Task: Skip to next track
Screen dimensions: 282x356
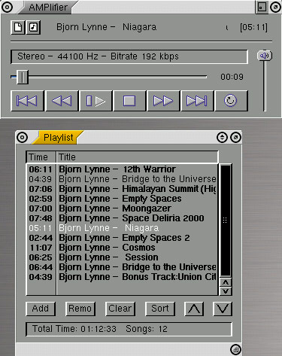Action: tap(197, 101)
